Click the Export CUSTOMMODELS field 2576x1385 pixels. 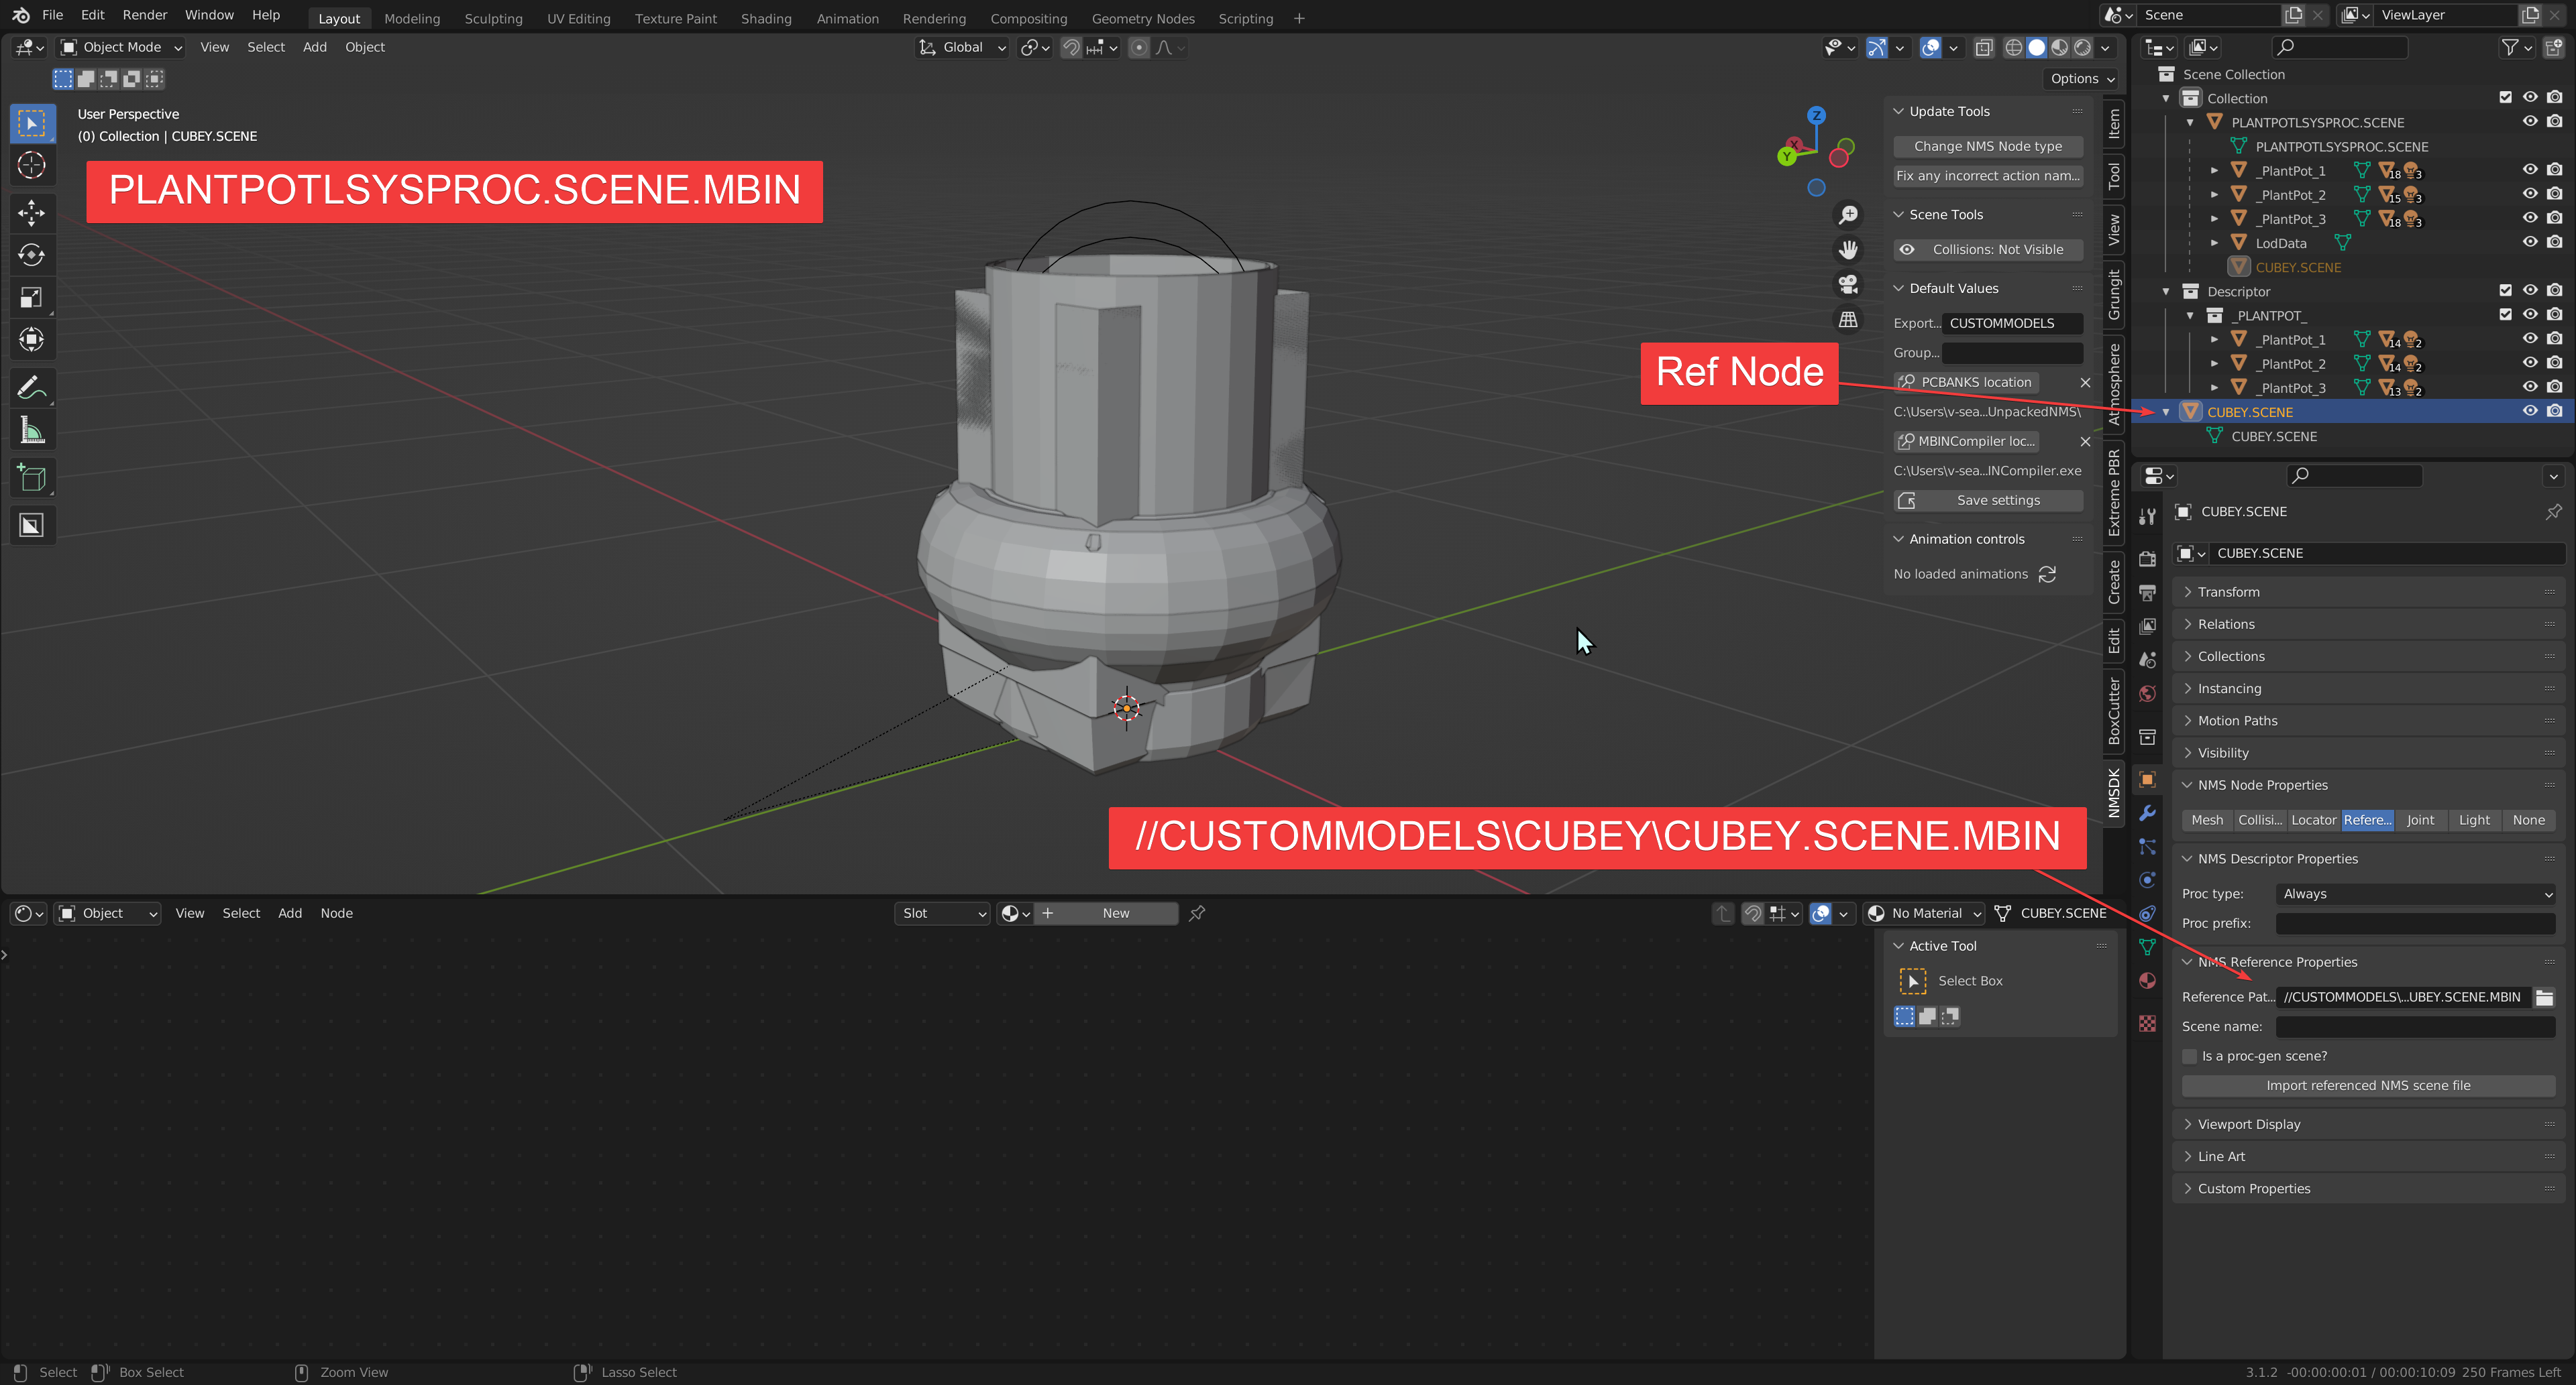click(x=2011, y=324)
